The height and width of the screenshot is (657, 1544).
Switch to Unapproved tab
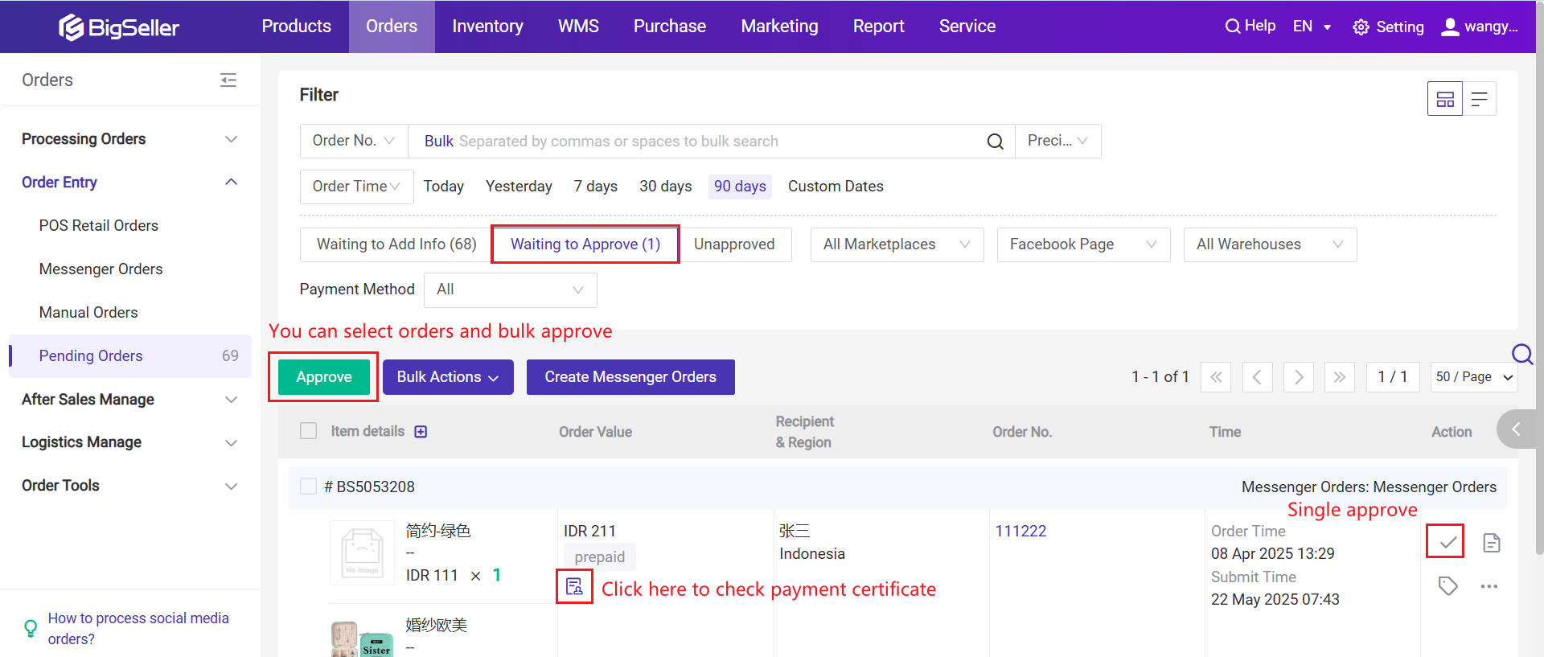tap(734, 244)
